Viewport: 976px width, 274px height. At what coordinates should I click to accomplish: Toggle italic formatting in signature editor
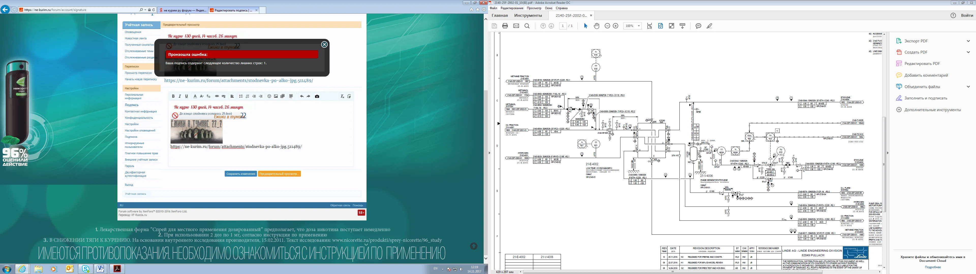coord(180,96)
